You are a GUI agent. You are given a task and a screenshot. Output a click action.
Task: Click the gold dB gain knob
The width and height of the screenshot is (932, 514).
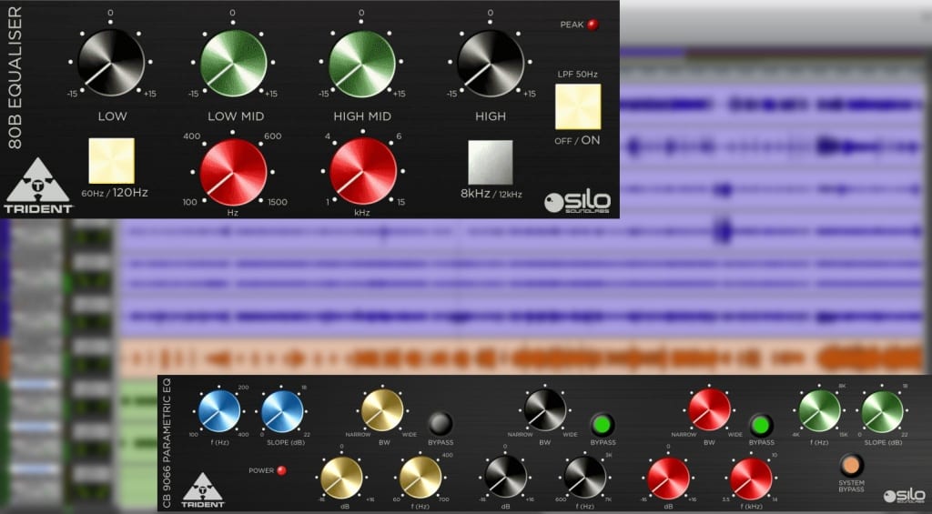tap(342, 478)
